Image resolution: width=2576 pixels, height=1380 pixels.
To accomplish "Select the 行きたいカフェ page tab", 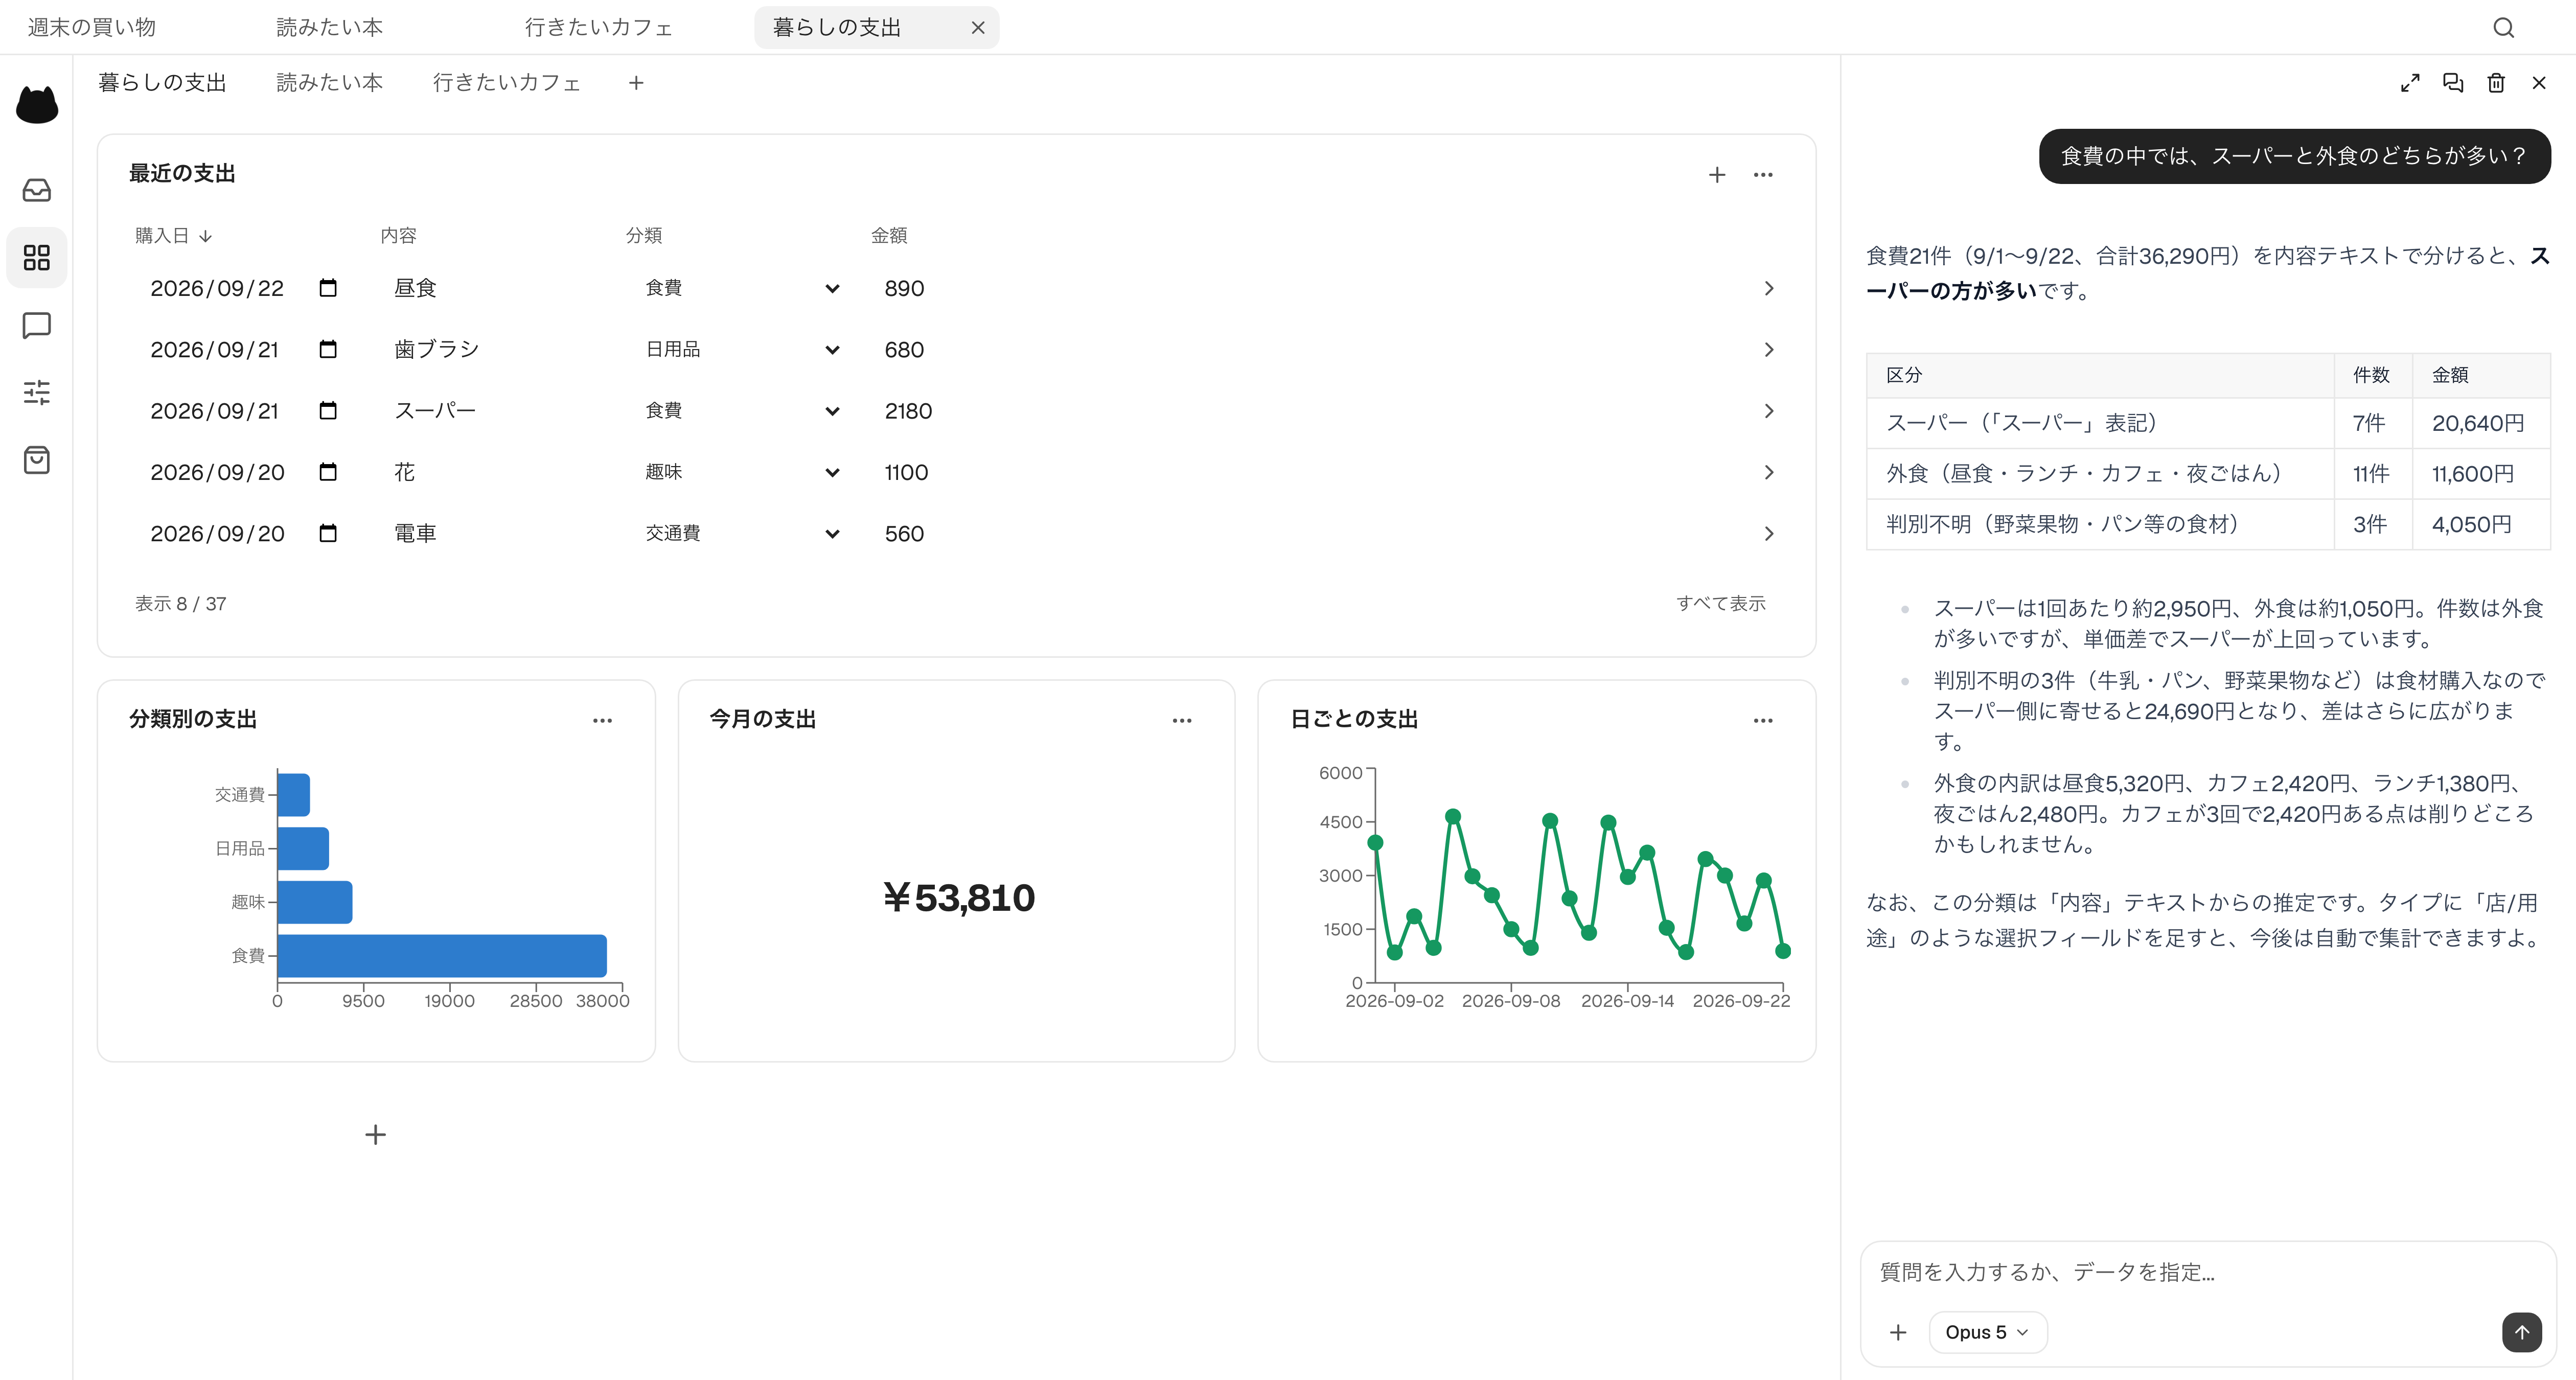I will click(507, 83).
